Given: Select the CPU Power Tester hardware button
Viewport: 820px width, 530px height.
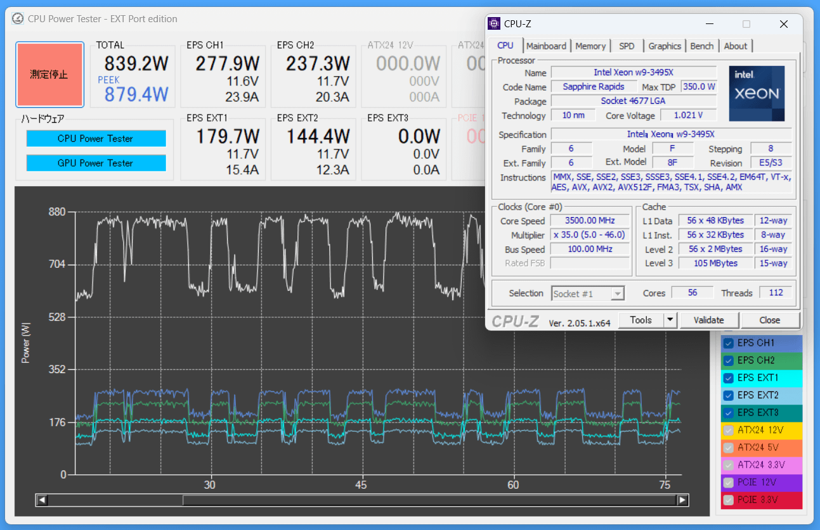Looking at the screenshot, I should (x=96, y=139).
